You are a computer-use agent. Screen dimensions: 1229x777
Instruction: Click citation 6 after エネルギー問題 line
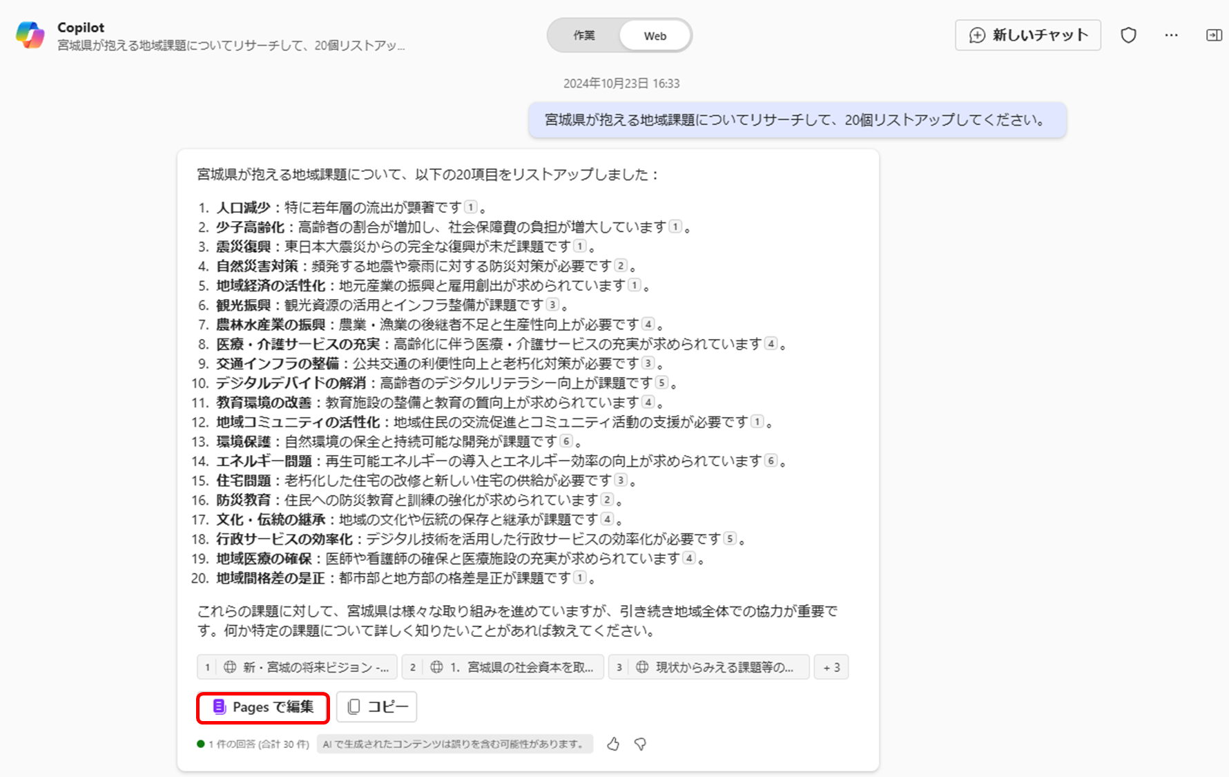(x=771, y=460)
